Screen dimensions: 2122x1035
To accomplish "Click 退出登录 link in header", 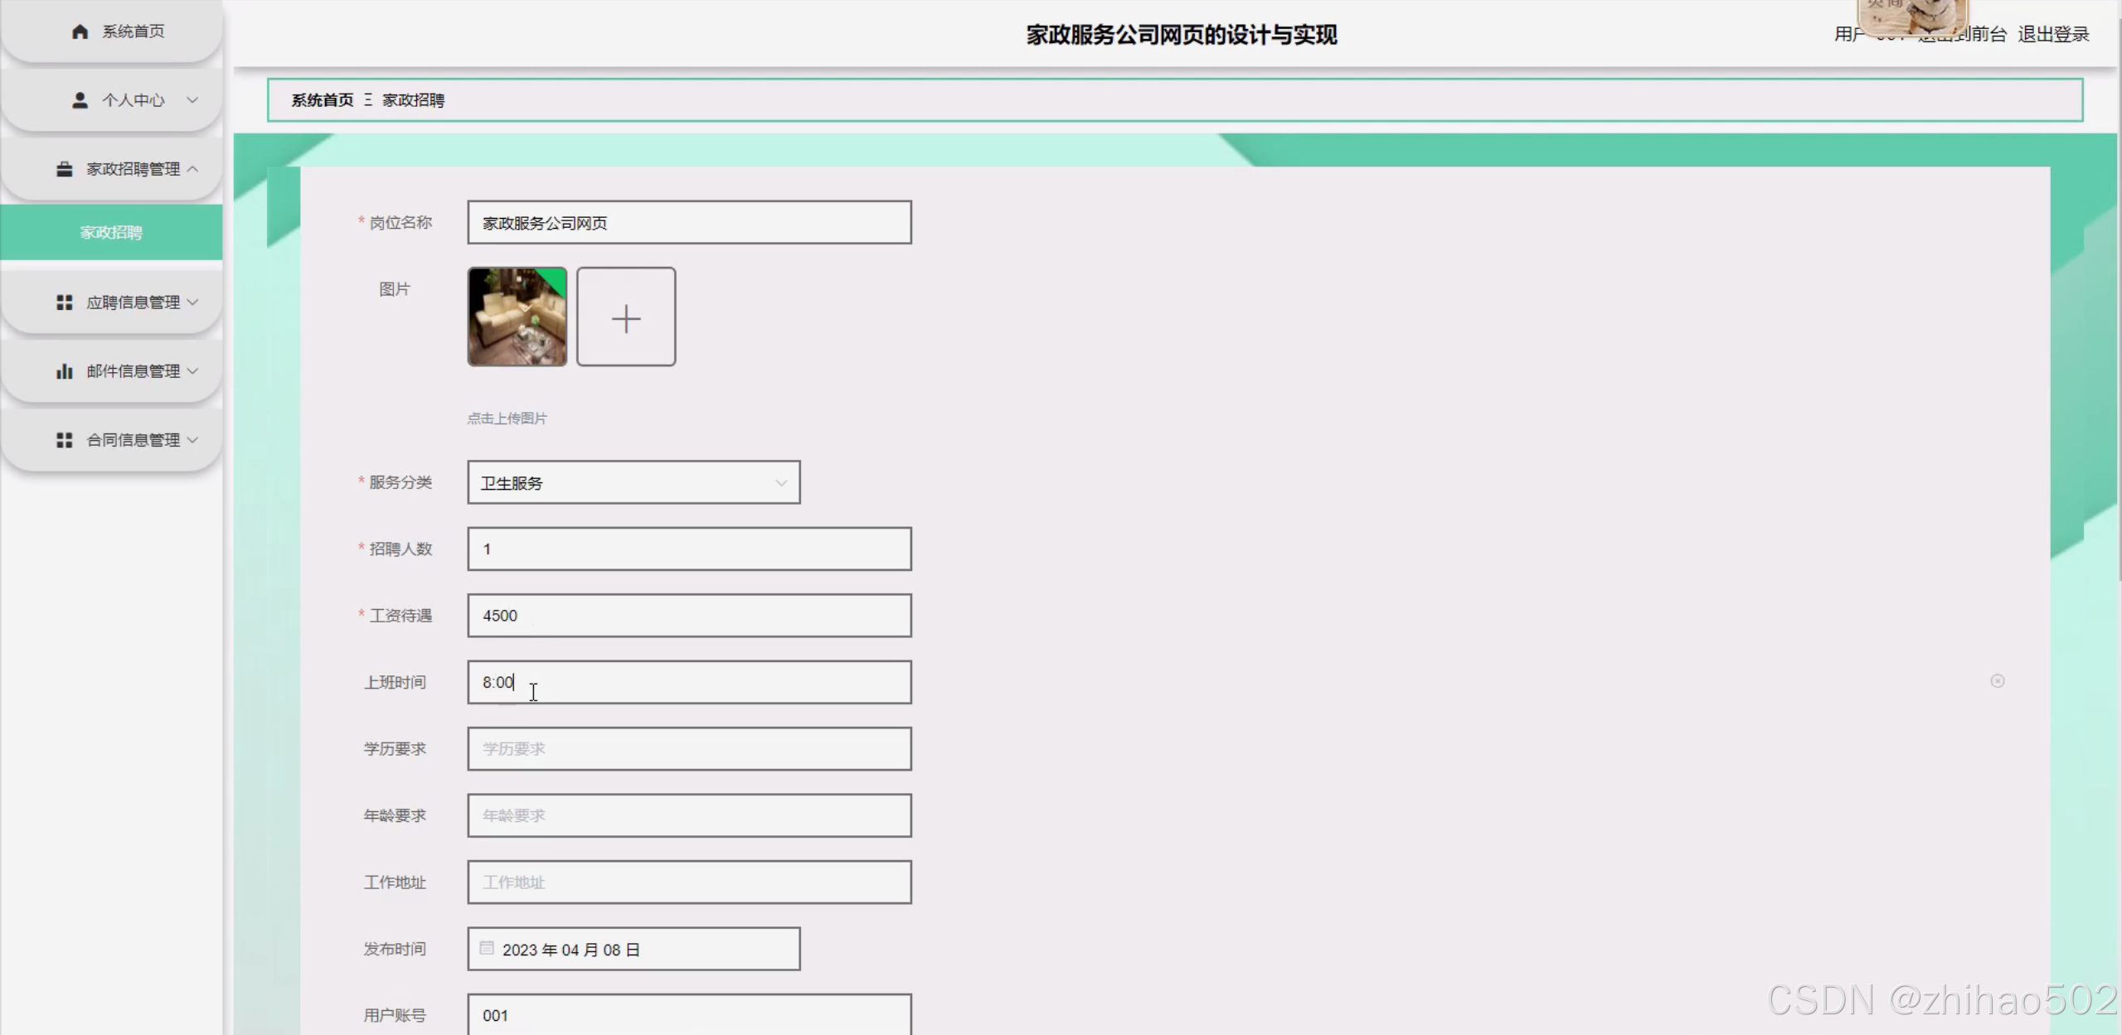I will 2052,35.
